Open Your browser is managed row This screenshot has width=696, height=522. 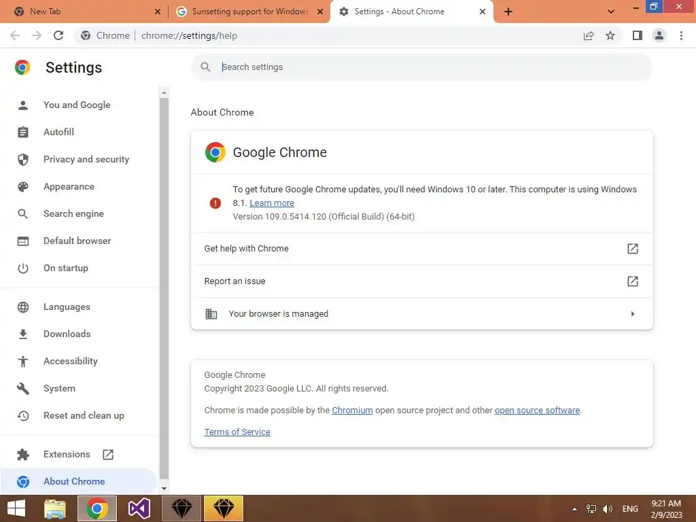pos(421,314)
